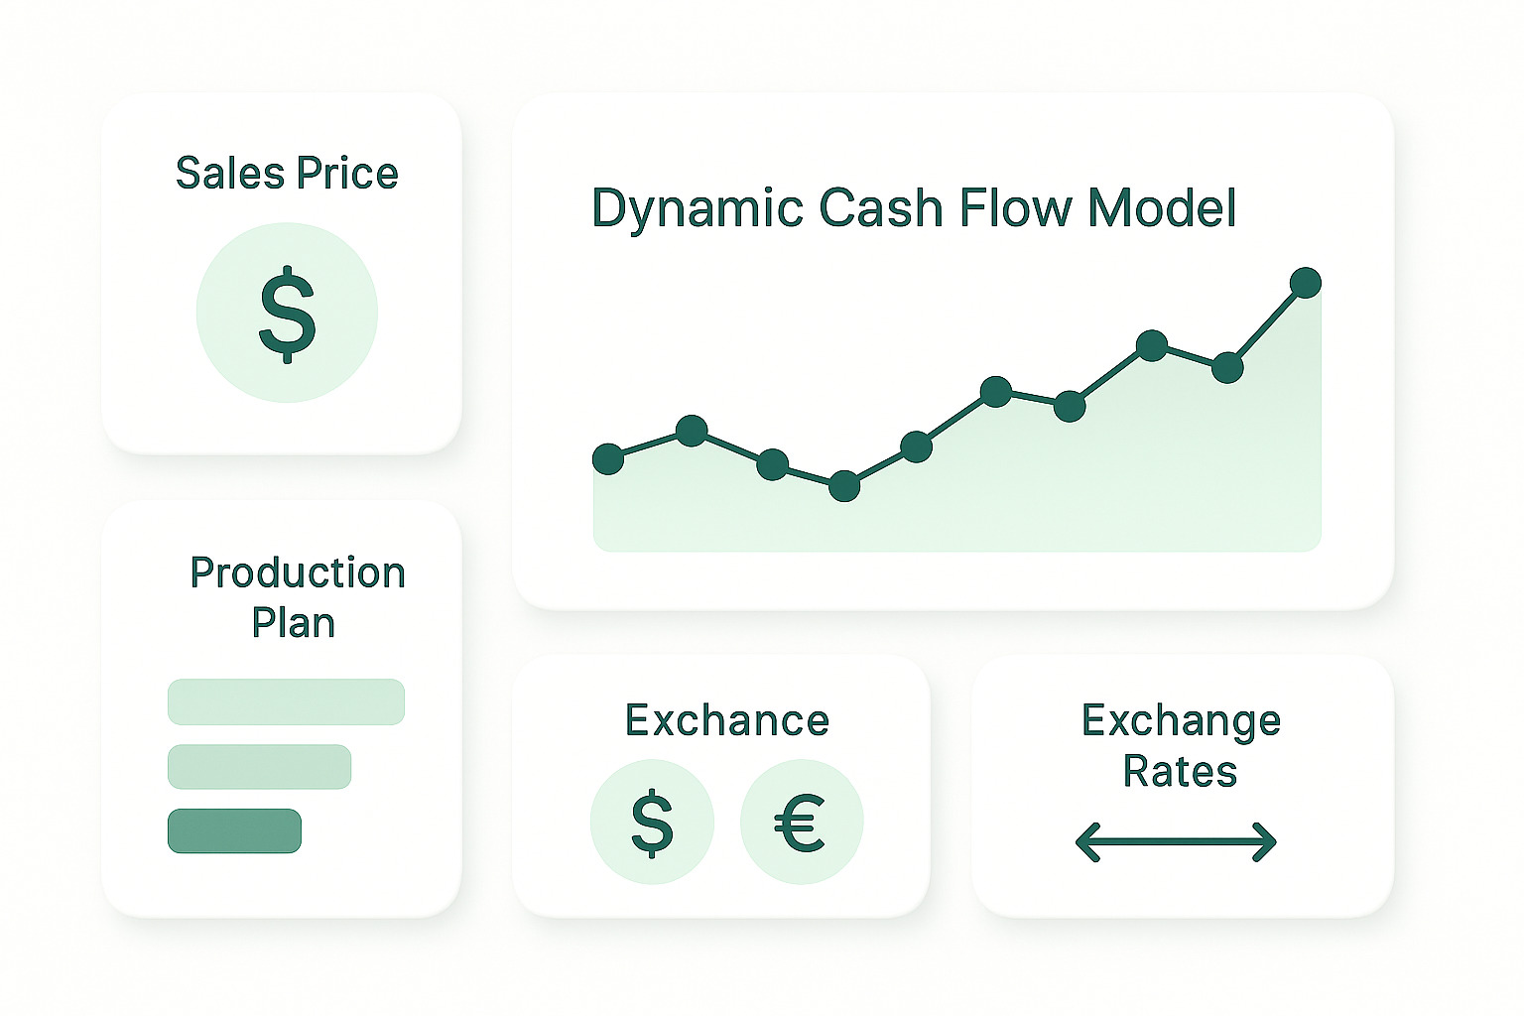
Task: Click the second data point on chart
Action: pos(692,431)
